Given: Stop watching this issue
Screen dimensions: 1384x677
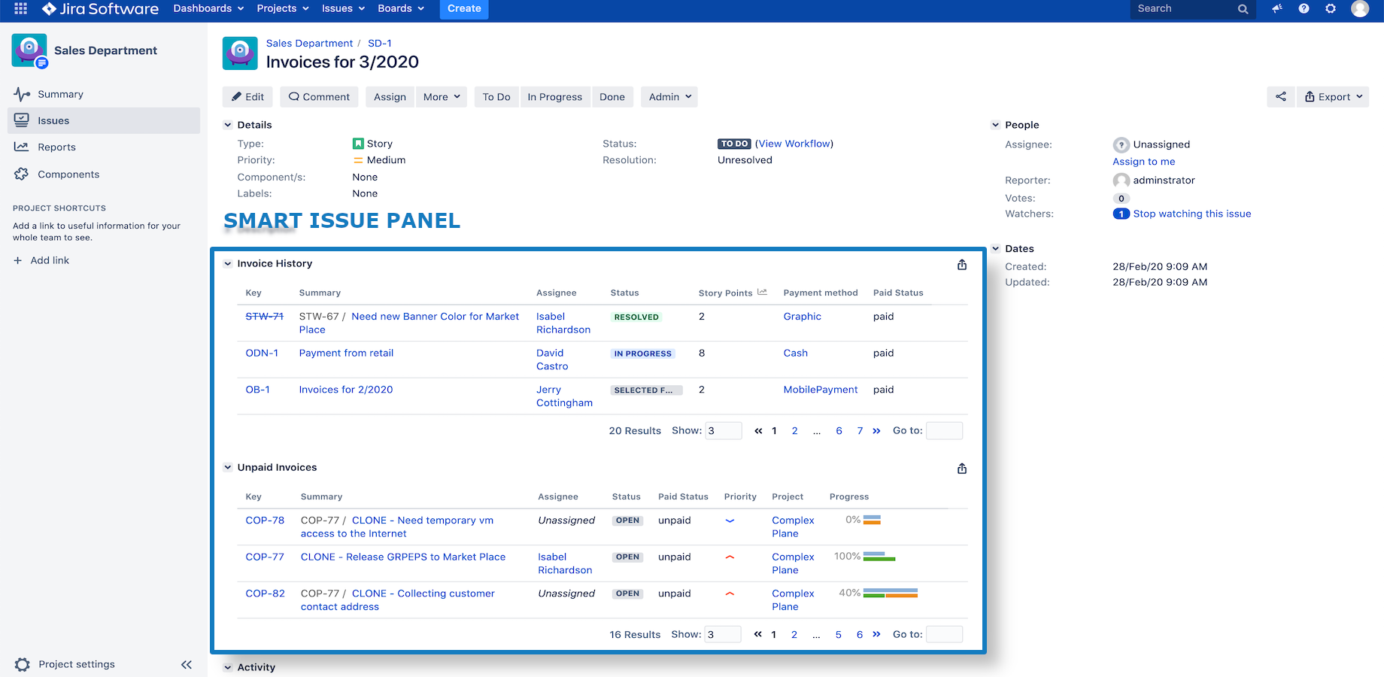Looking at the screenshot, I should [x=1191, y=214].
